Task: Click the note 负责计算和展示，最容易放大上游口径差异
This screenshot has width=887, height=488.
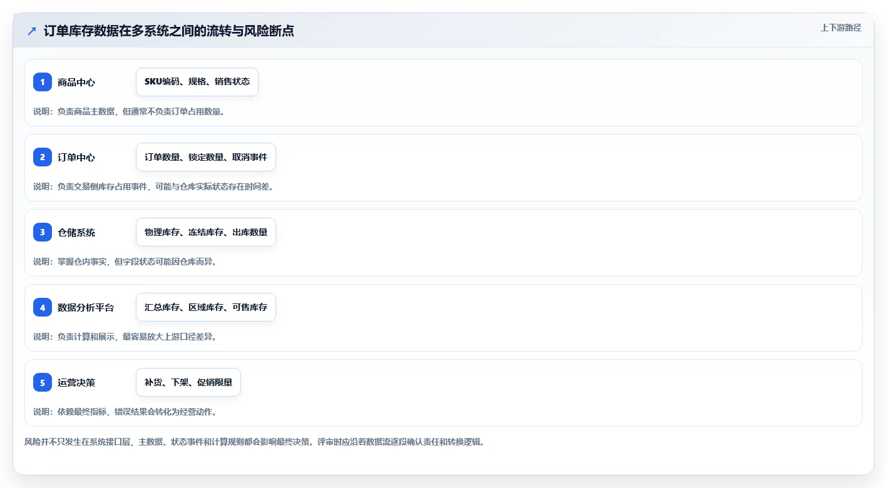Action: [125, 337]
